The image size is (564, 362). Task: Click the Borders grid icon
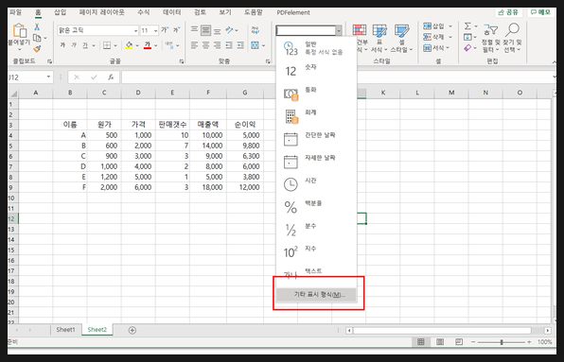point(107,45)
